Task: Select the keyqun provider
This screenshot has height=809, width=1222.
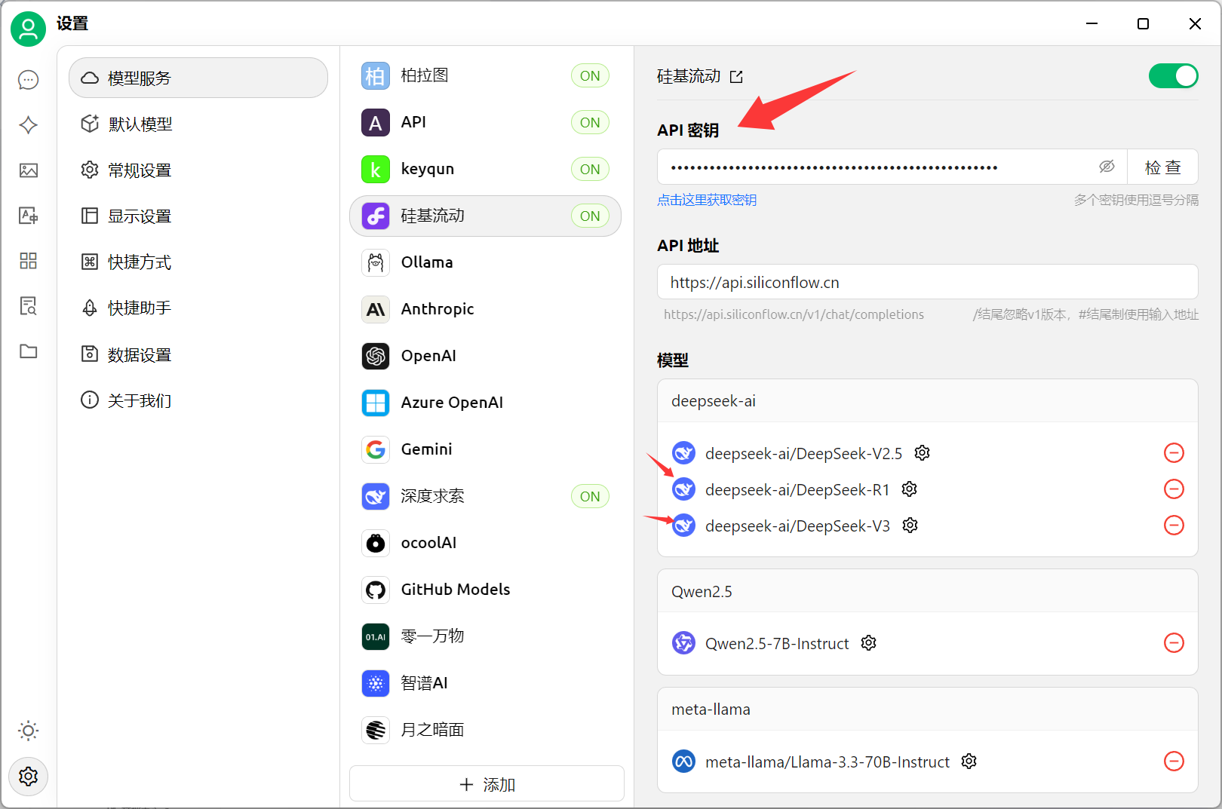Action: 485,169
